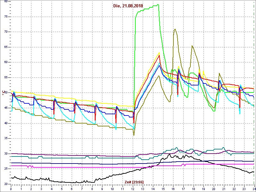Pick hour 18 on the time axis
This screenshot has width=256, height=192.
(x=193, y=189)
